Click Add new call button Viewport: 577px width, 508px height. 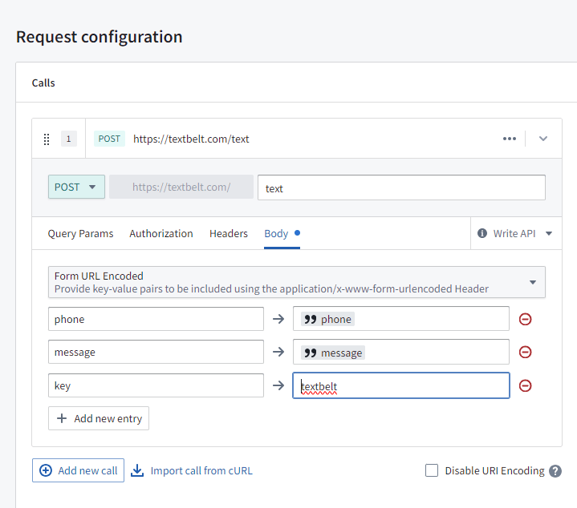79,470
